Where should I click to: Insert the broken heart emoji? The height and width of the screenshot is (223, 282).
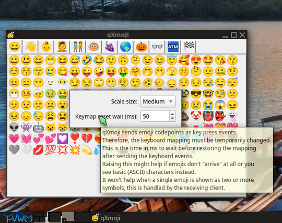click(87, 138)
